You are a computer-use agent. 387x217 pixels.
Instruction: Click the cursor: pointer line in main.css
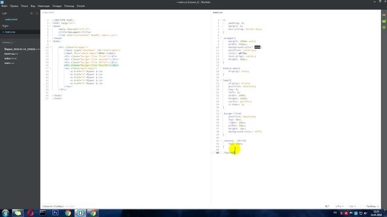(x=240, y=102)
